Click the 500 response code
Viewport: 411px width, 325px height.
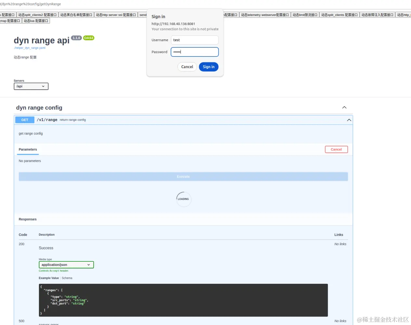click(x=21, y=321)
